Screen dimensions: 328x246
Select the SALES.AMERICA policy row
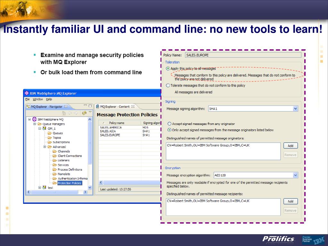click(130, 127)
